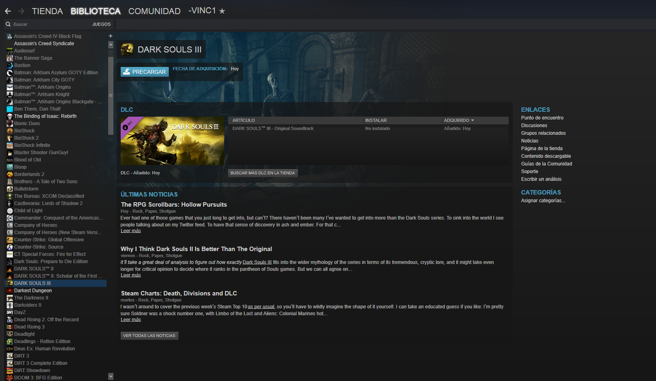Click the Child of Light game icon
The height and width of the screenshot is (381, 656).
coord(10,211)
